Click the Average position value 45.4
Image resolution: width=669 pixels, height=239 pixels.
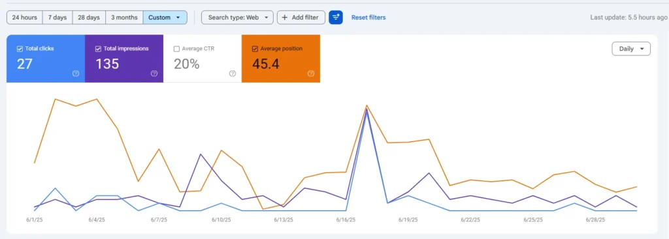[266, 64]
